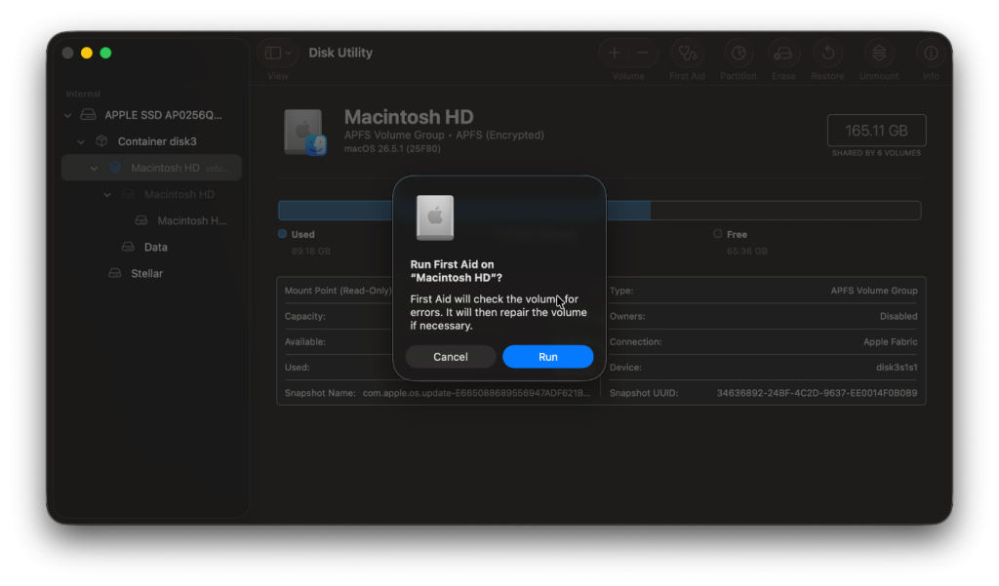This screenshot has height=586, width=999.
Task: Click the APFS Volume Group type value
Action: pos(874,291)
